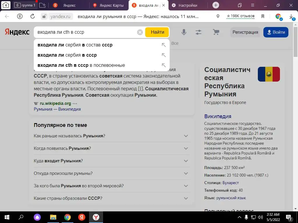The image size is (298, 223).
Task: Bookmark this page
Action: click(x=263, y=16)
